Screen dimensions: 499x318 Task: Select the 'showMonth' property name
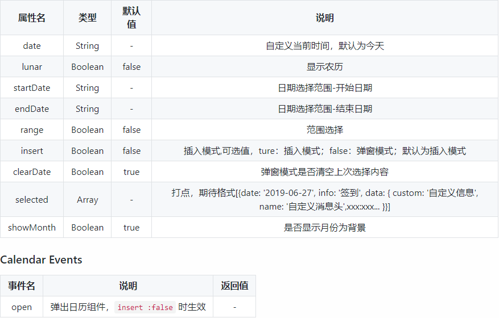[x=32, y=228]
